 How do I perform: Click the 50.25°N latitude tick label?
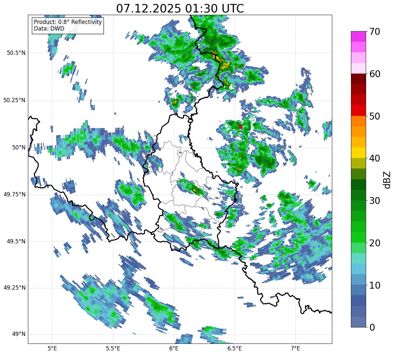[x=14, y=100]
